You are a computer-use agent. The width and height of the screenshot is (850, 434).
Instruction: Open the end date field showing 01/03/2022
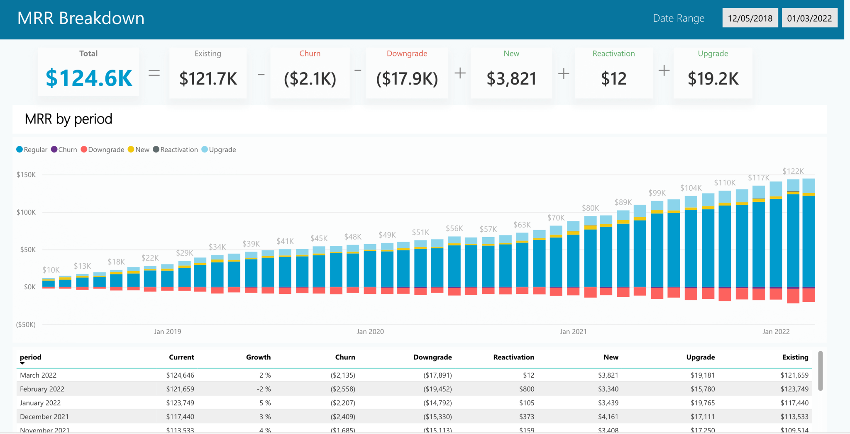tap(809, 18)
